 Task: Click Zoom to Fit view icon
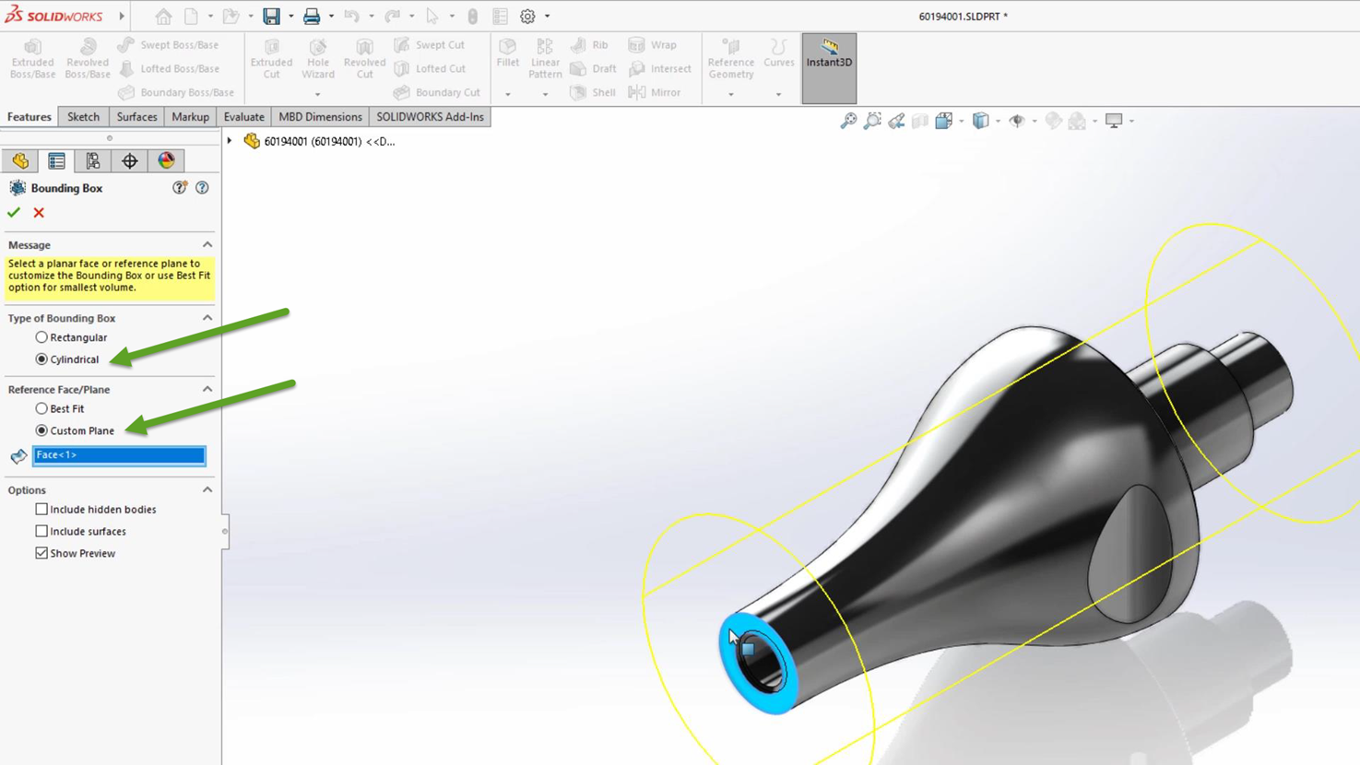point(848,121)
